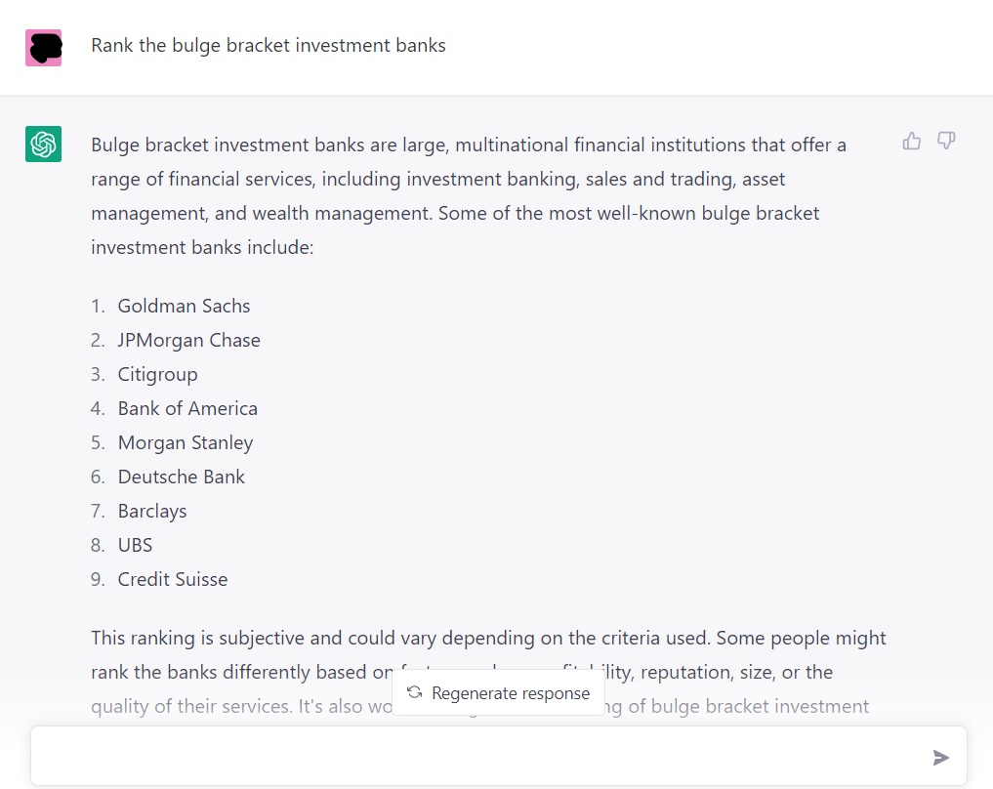Image resolution: width=993 pixels, height=789 pixels.
Task: Click the Deutsche Bank list entry
Action: [x=181, y=477]
